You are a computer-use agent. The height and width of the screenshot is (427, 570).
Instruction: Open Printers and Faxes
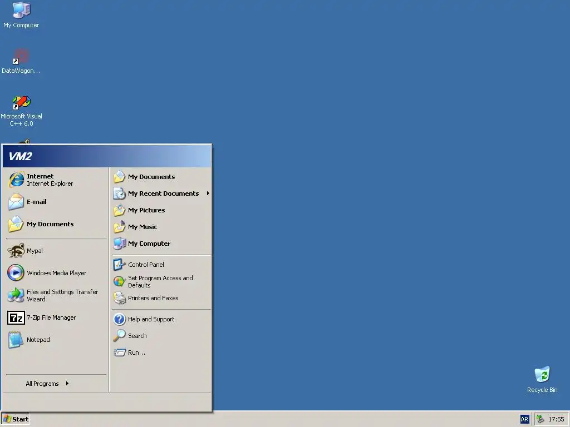161,298
